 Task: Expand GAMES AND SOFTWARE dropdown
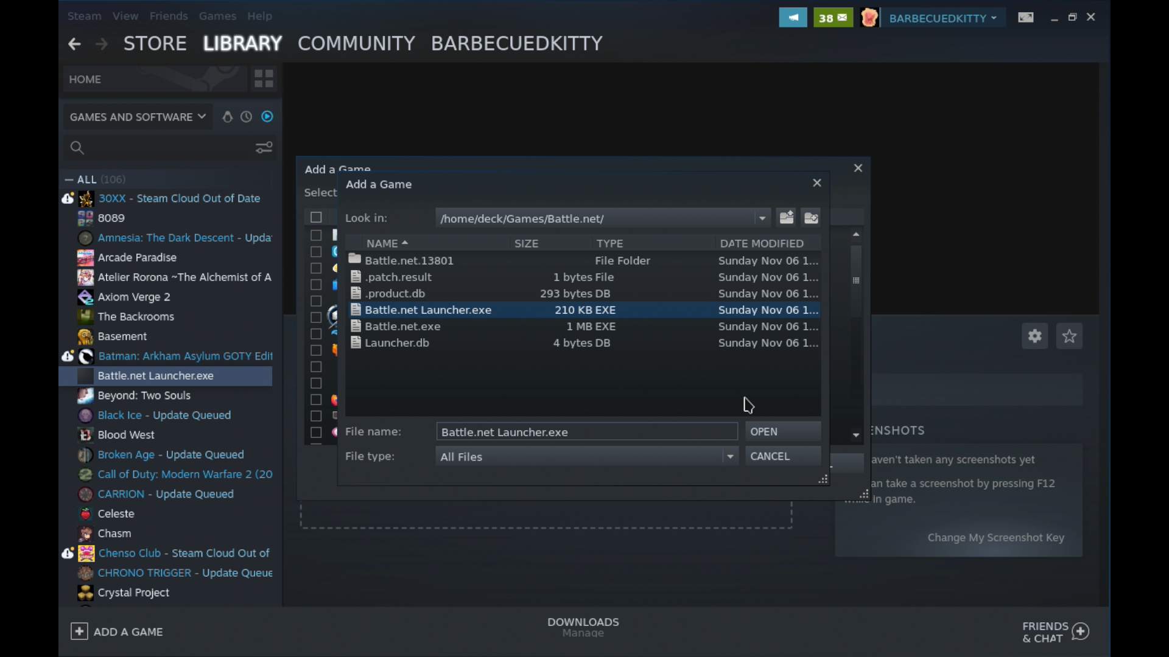pos(138,117)
